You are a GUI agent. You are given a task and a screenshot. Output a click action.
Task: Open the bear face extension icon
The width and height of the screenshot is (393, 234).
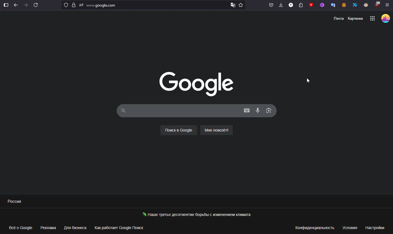[344, 5]
